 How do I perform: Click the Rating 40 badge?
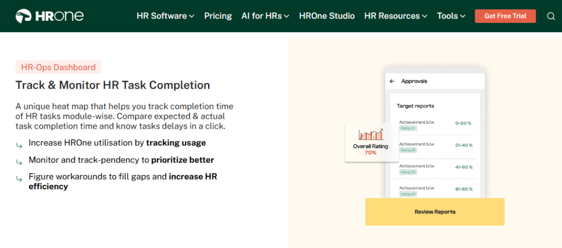pyautogui.click(x=408, y=194)
